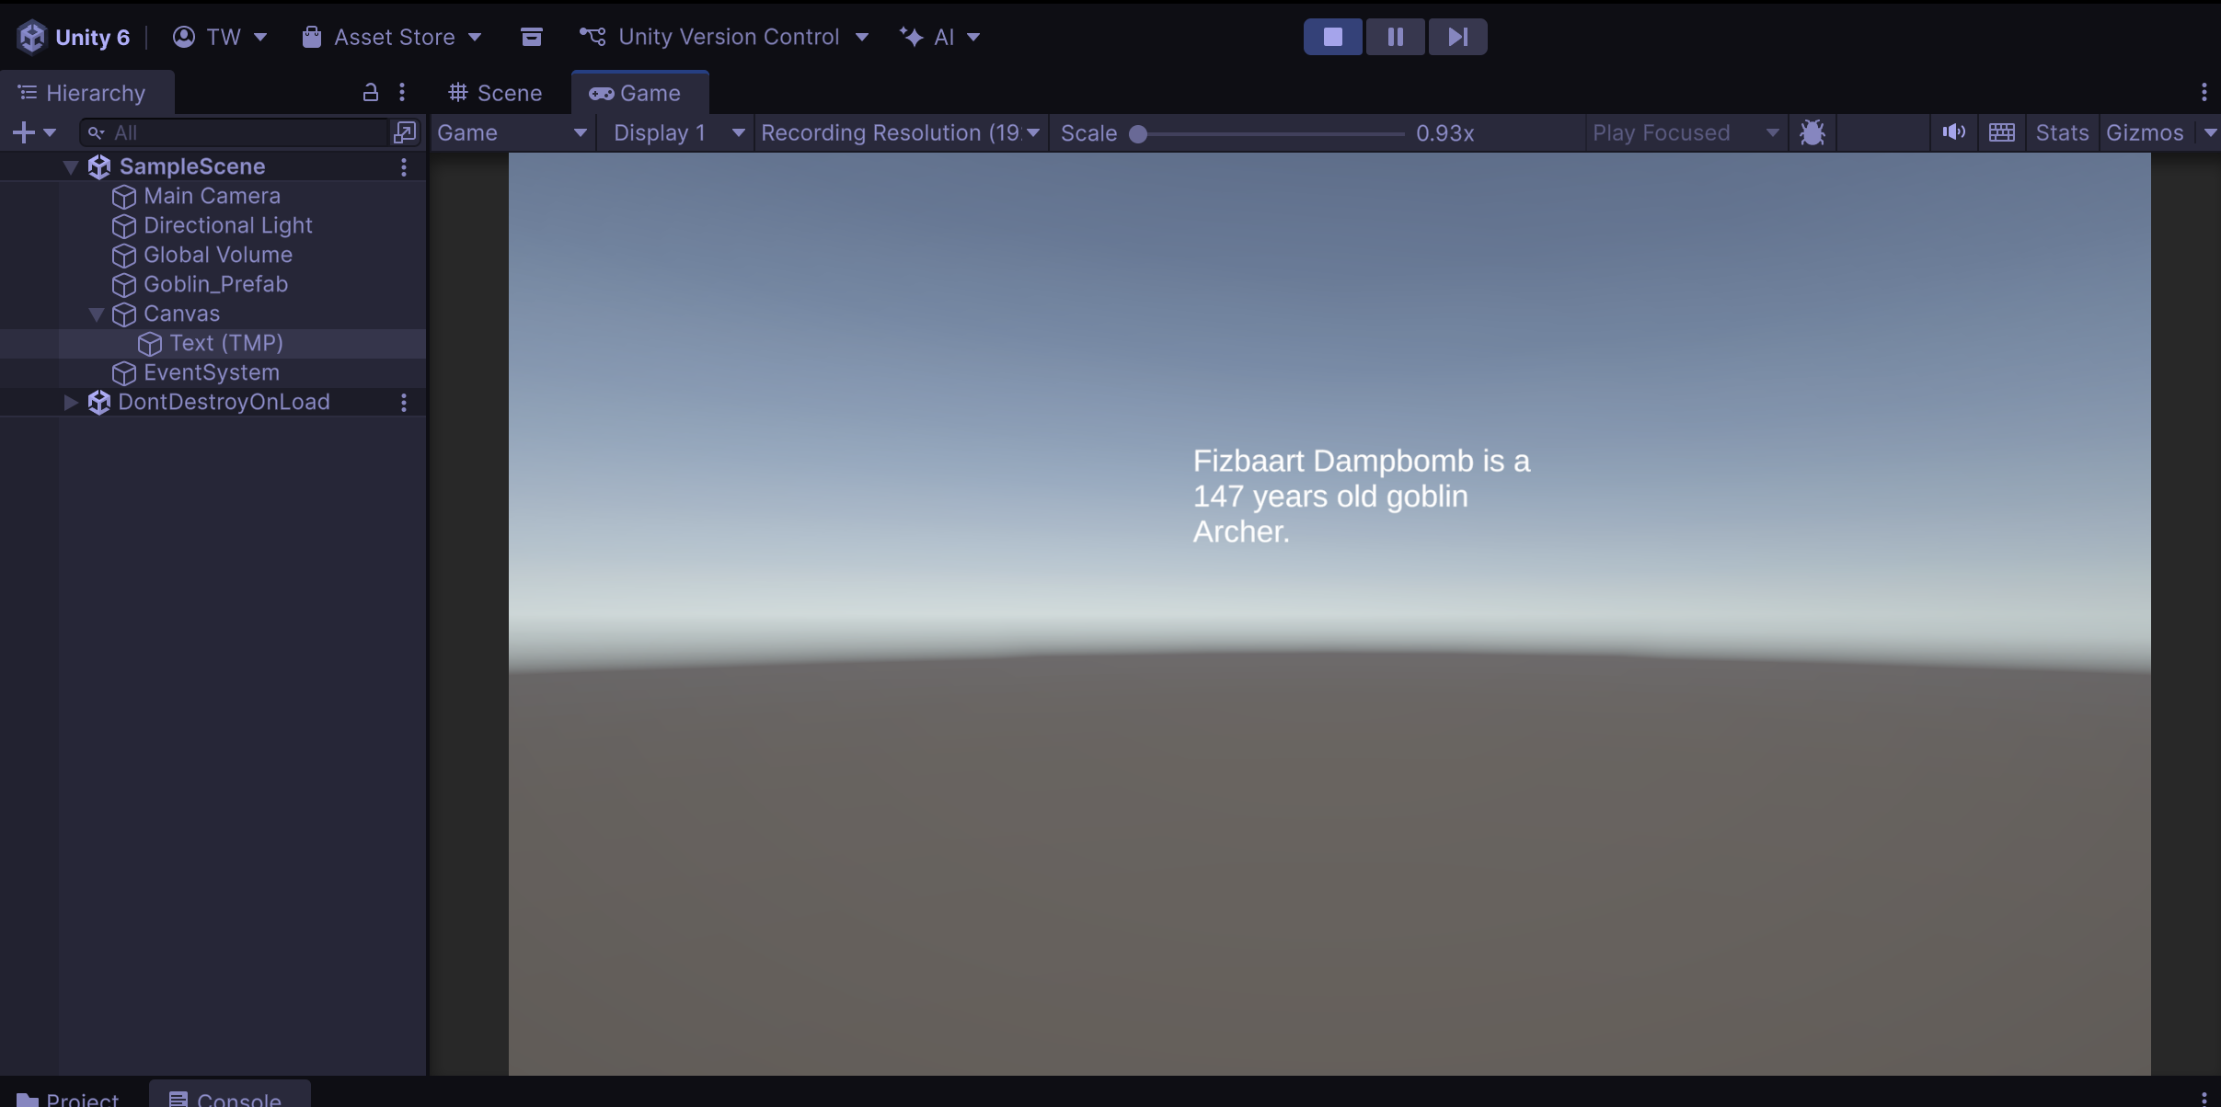Toggle frame debugger bug icon
Viewport: 2221px width, 1107px height.
1812,132
